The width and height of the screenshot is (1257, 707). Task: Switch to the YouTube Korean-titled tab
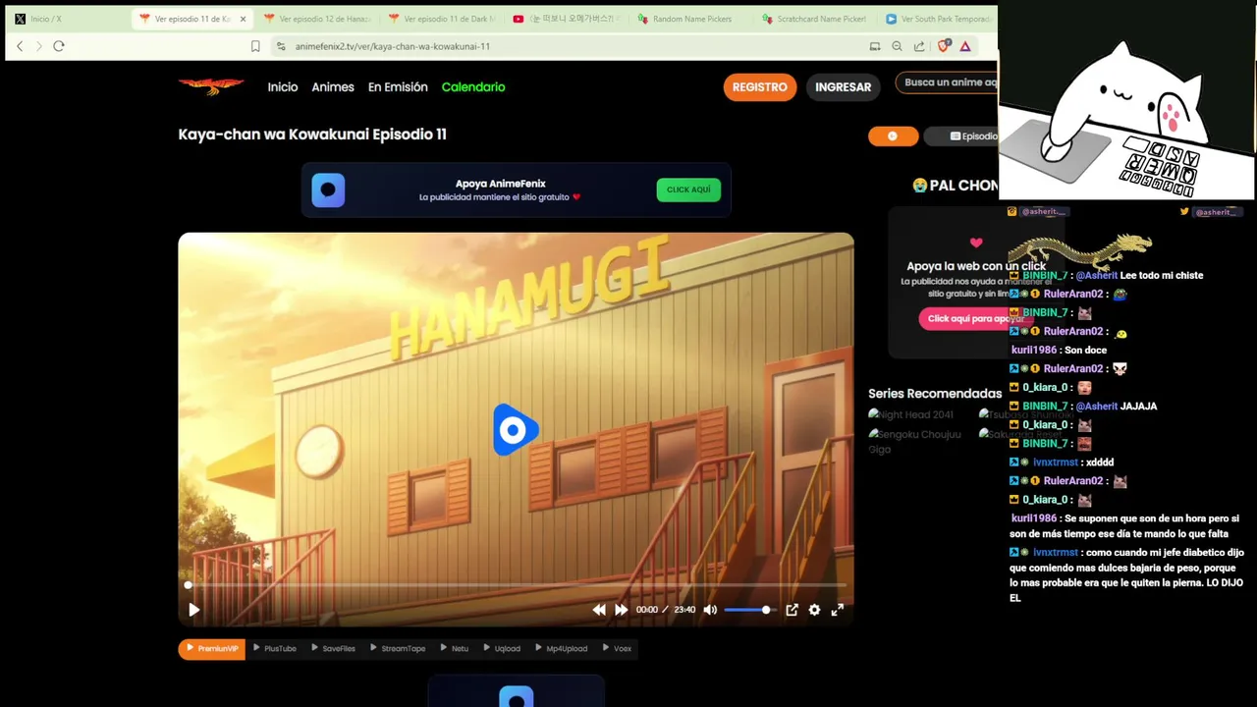(568, 19)
